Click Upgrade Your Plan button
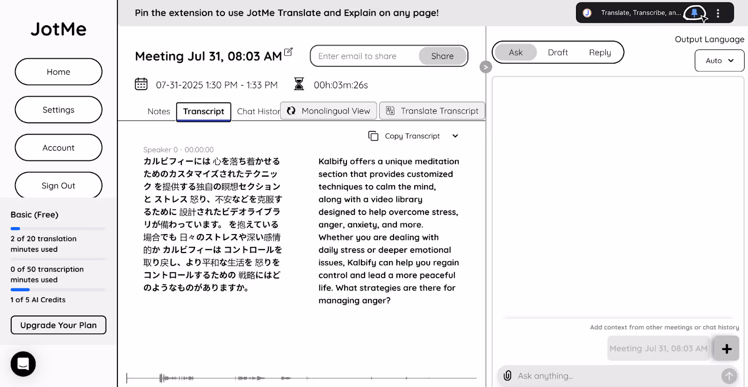Viewport: 748px width, 387px height. point(58,325)
